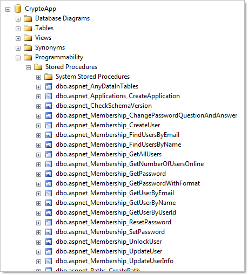Image resolution: width=248 pixels, height=275 pixels.
Task: Select the Views label
Action: coord(43,38)
